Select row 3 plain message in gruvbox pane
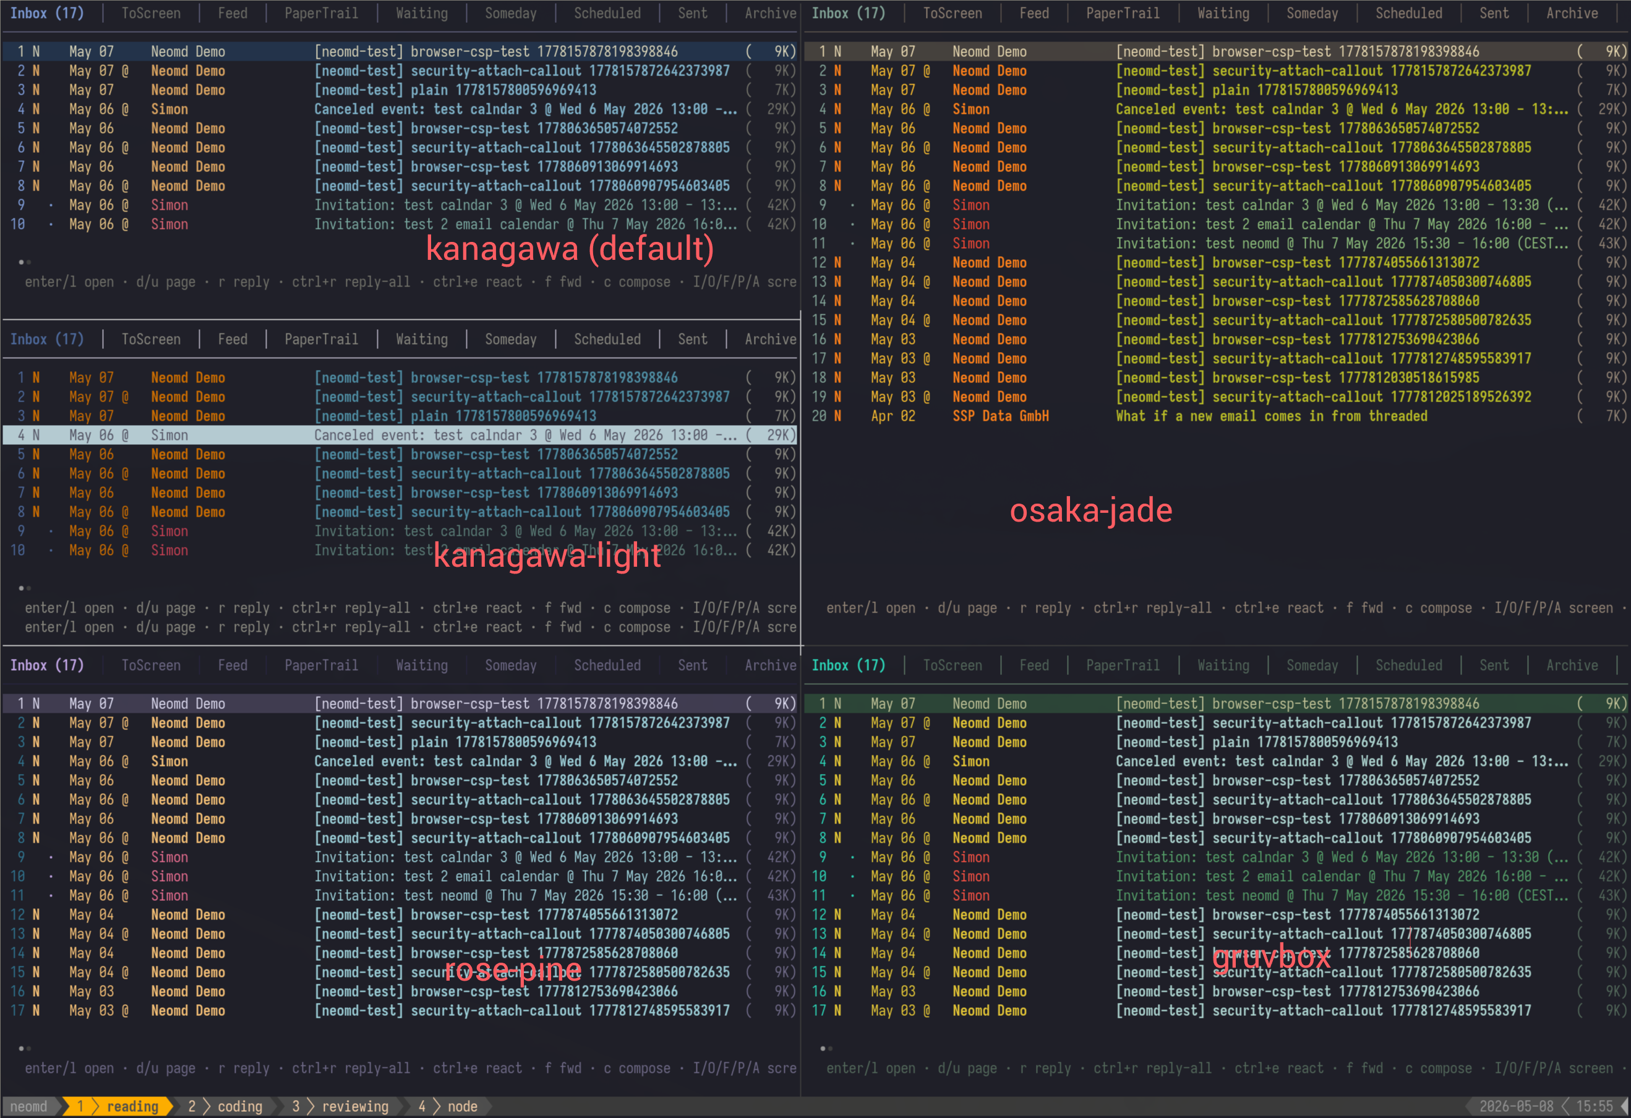 tap(1216, 742)
